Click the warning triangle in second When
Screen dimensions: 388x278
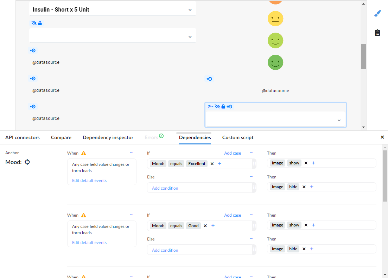pyautogui.click(x=84, y=215)
